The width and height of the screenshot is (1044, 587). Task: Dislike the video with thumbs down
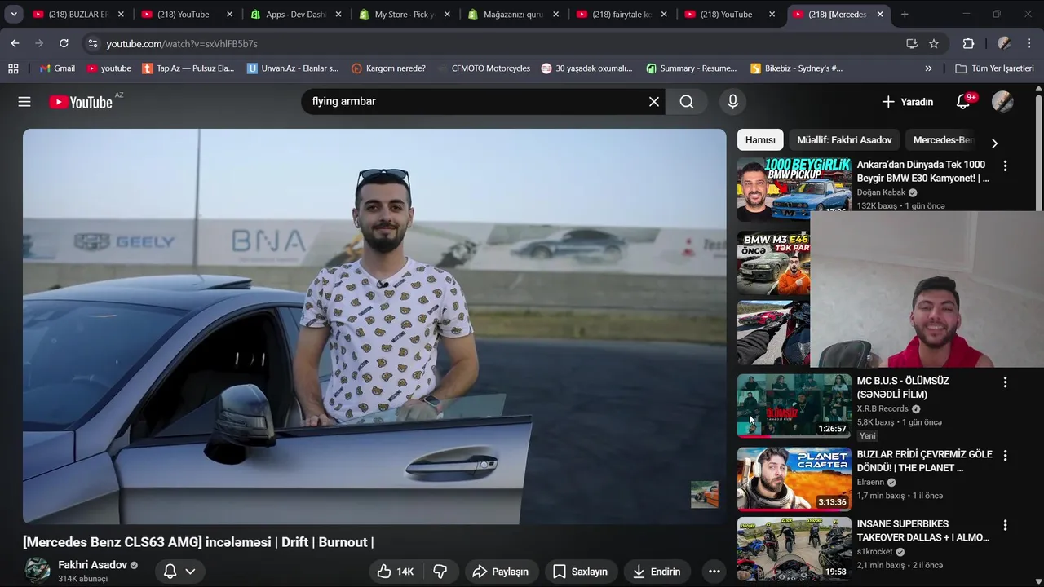[x=440, y=572]
